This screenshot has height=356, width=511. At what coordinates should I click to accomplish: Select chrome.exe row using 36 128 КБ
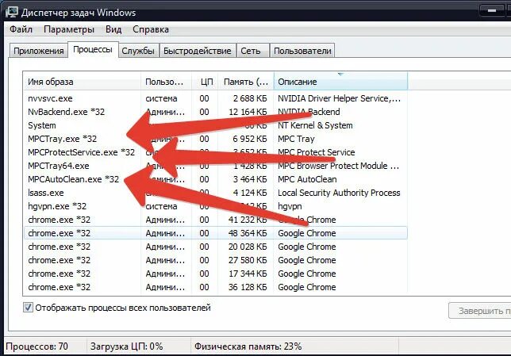(x=215, y=287)
